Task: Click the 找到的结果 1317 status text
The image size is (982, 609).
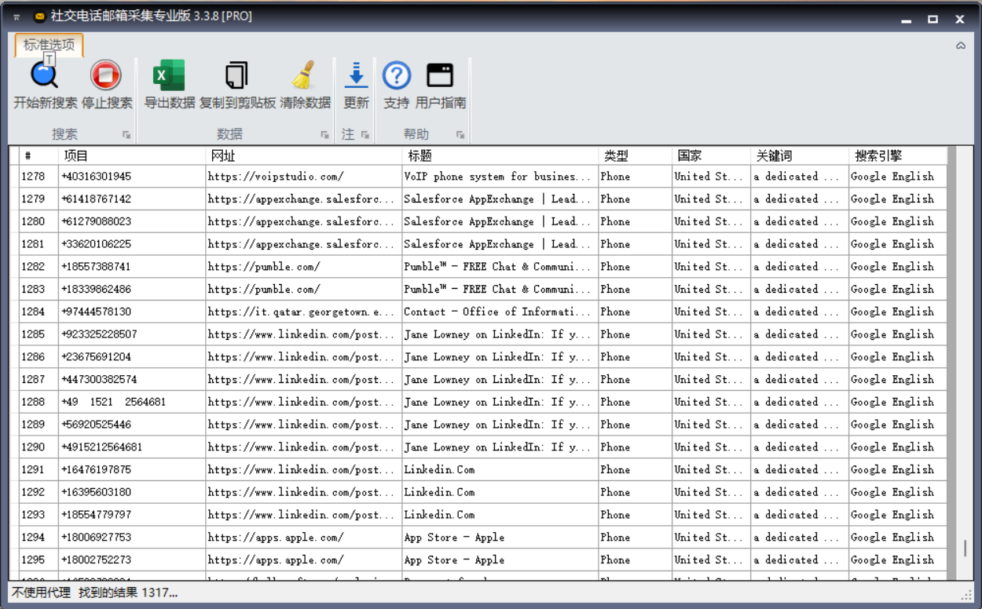Action: tap(128, 593)
